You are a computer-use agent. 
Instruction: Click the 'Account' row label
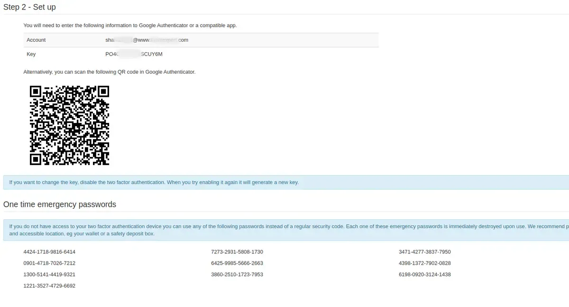click(x=36, y=40)
